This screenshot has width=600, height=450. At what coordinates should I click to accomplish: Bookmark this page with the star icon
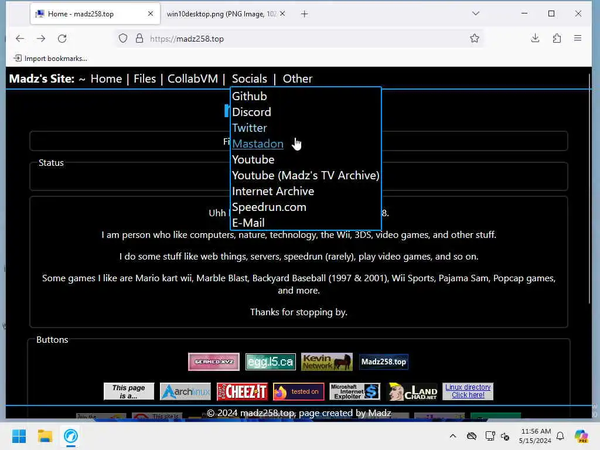coord(475,38)
